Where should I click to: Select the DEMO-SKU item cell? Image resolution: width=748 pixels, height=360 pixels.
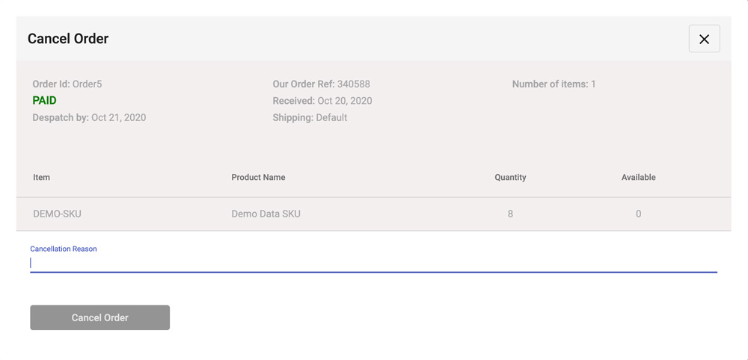58,214
